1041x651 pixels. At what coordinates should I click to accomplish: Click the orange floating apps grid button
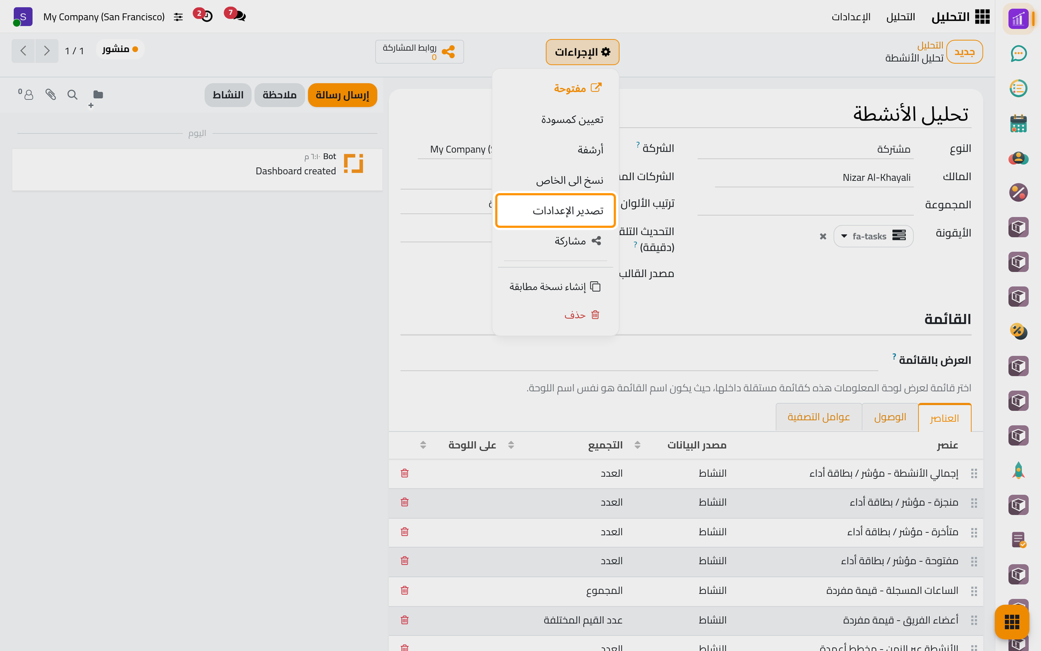coord(1012,622)
